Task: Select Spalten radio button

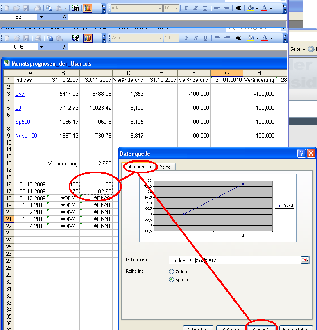Action: pyautogui.click(x=171, y=280)
